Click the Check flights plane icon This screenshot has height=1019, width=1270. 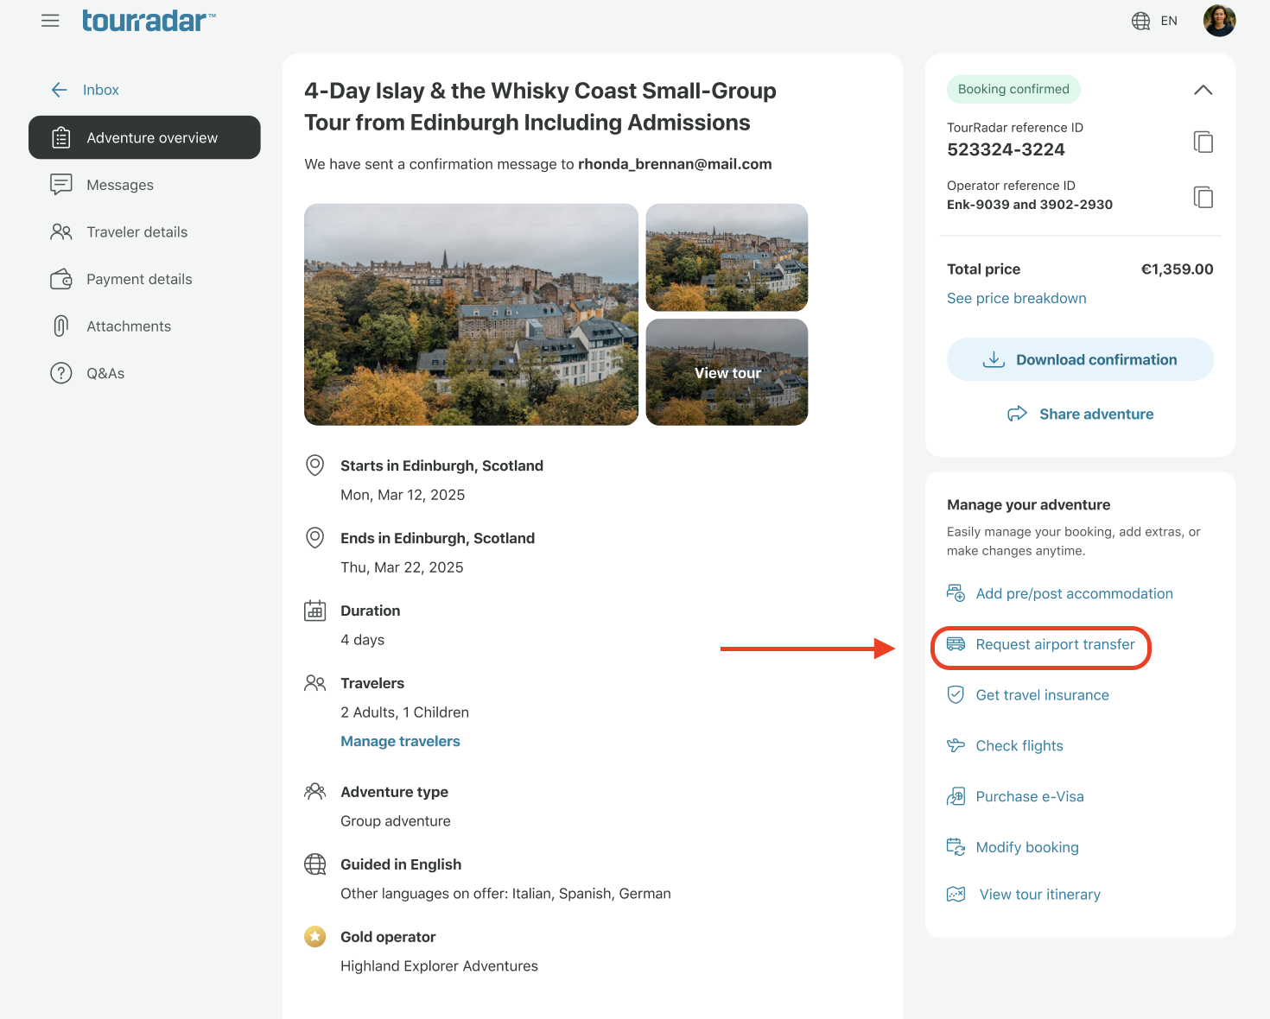click(956, 745)
